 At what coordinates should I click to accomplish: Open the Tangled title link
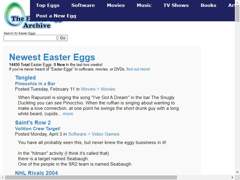click(25, 78)
